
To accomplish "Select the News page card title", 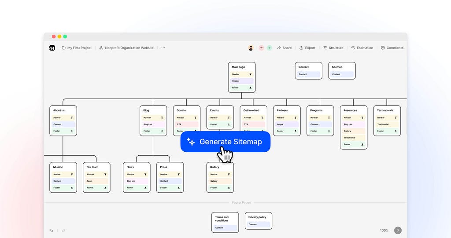I will point(130,167).
